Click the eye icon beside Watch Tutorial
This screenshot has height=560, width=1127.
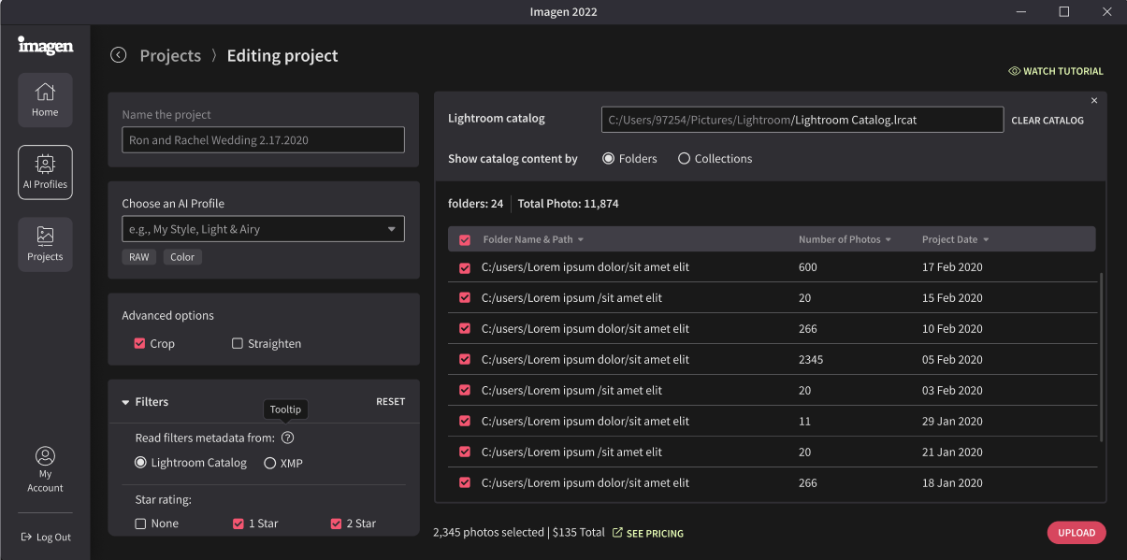pos(1014,71)
